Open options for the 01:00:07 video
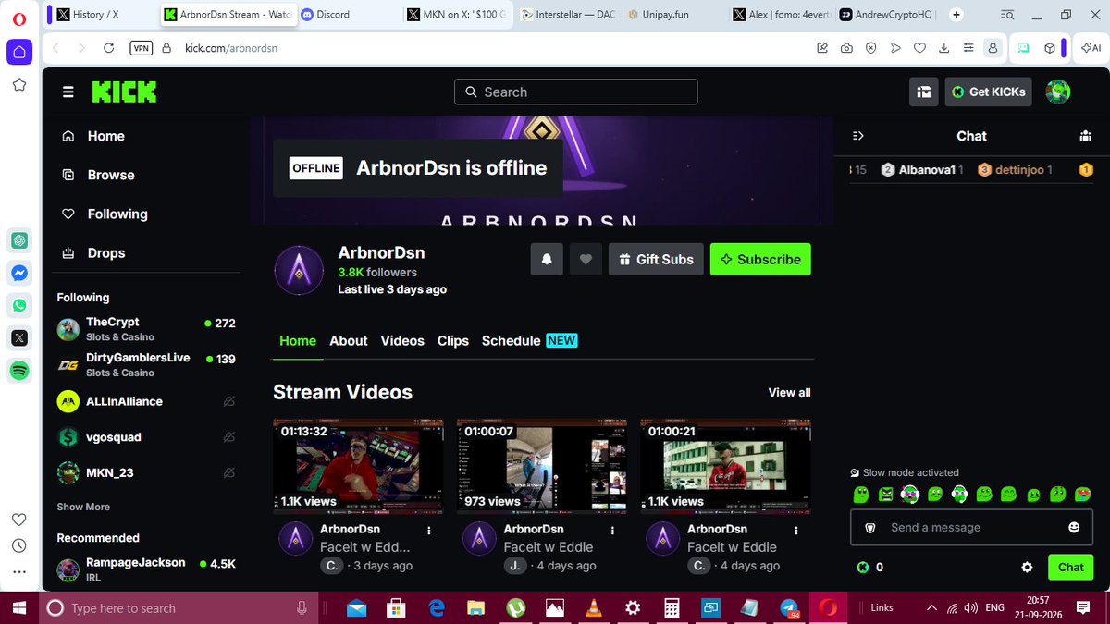1110x624 pixels. [612, 531]
